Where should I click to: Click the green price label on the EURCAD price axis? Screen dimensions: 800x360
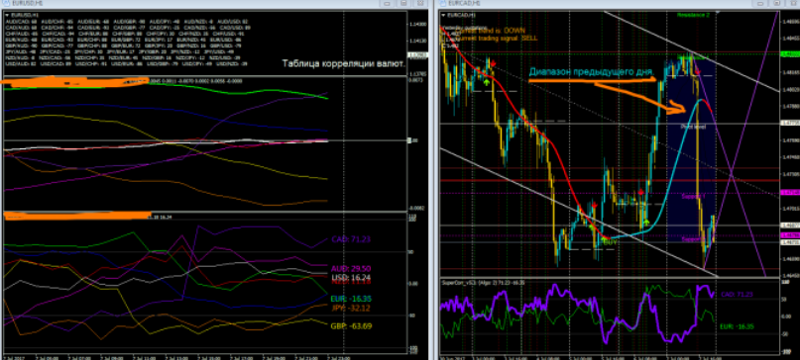pyautogui.click(x=790, y=53)
